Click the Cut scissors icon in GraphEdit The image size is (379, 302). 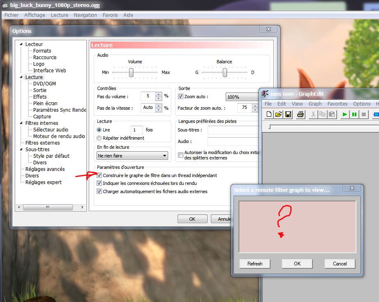pos(313,114)
